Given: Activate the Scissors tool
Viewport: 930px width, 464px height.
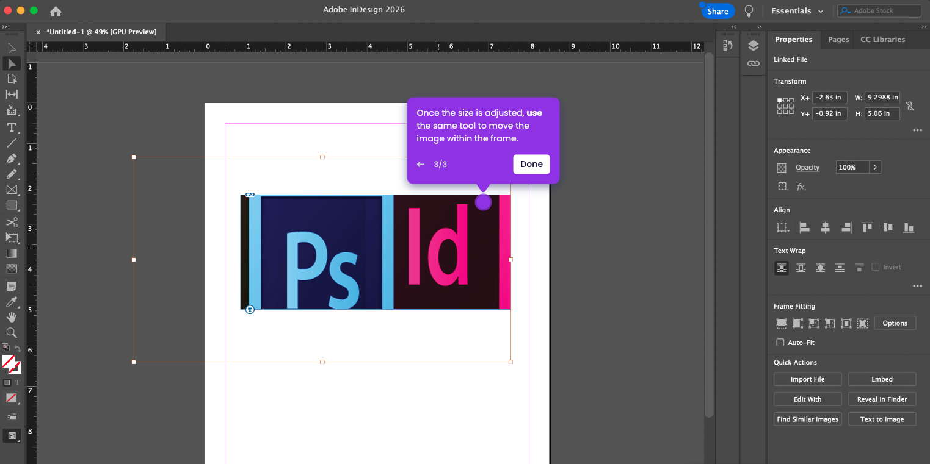Looking at the screenshot, I should (12, 222).
